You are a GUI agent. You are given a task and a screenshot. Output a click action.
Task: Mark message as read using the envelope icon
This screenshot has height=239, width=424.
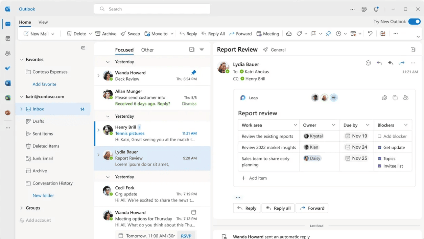tap(288, 33)
